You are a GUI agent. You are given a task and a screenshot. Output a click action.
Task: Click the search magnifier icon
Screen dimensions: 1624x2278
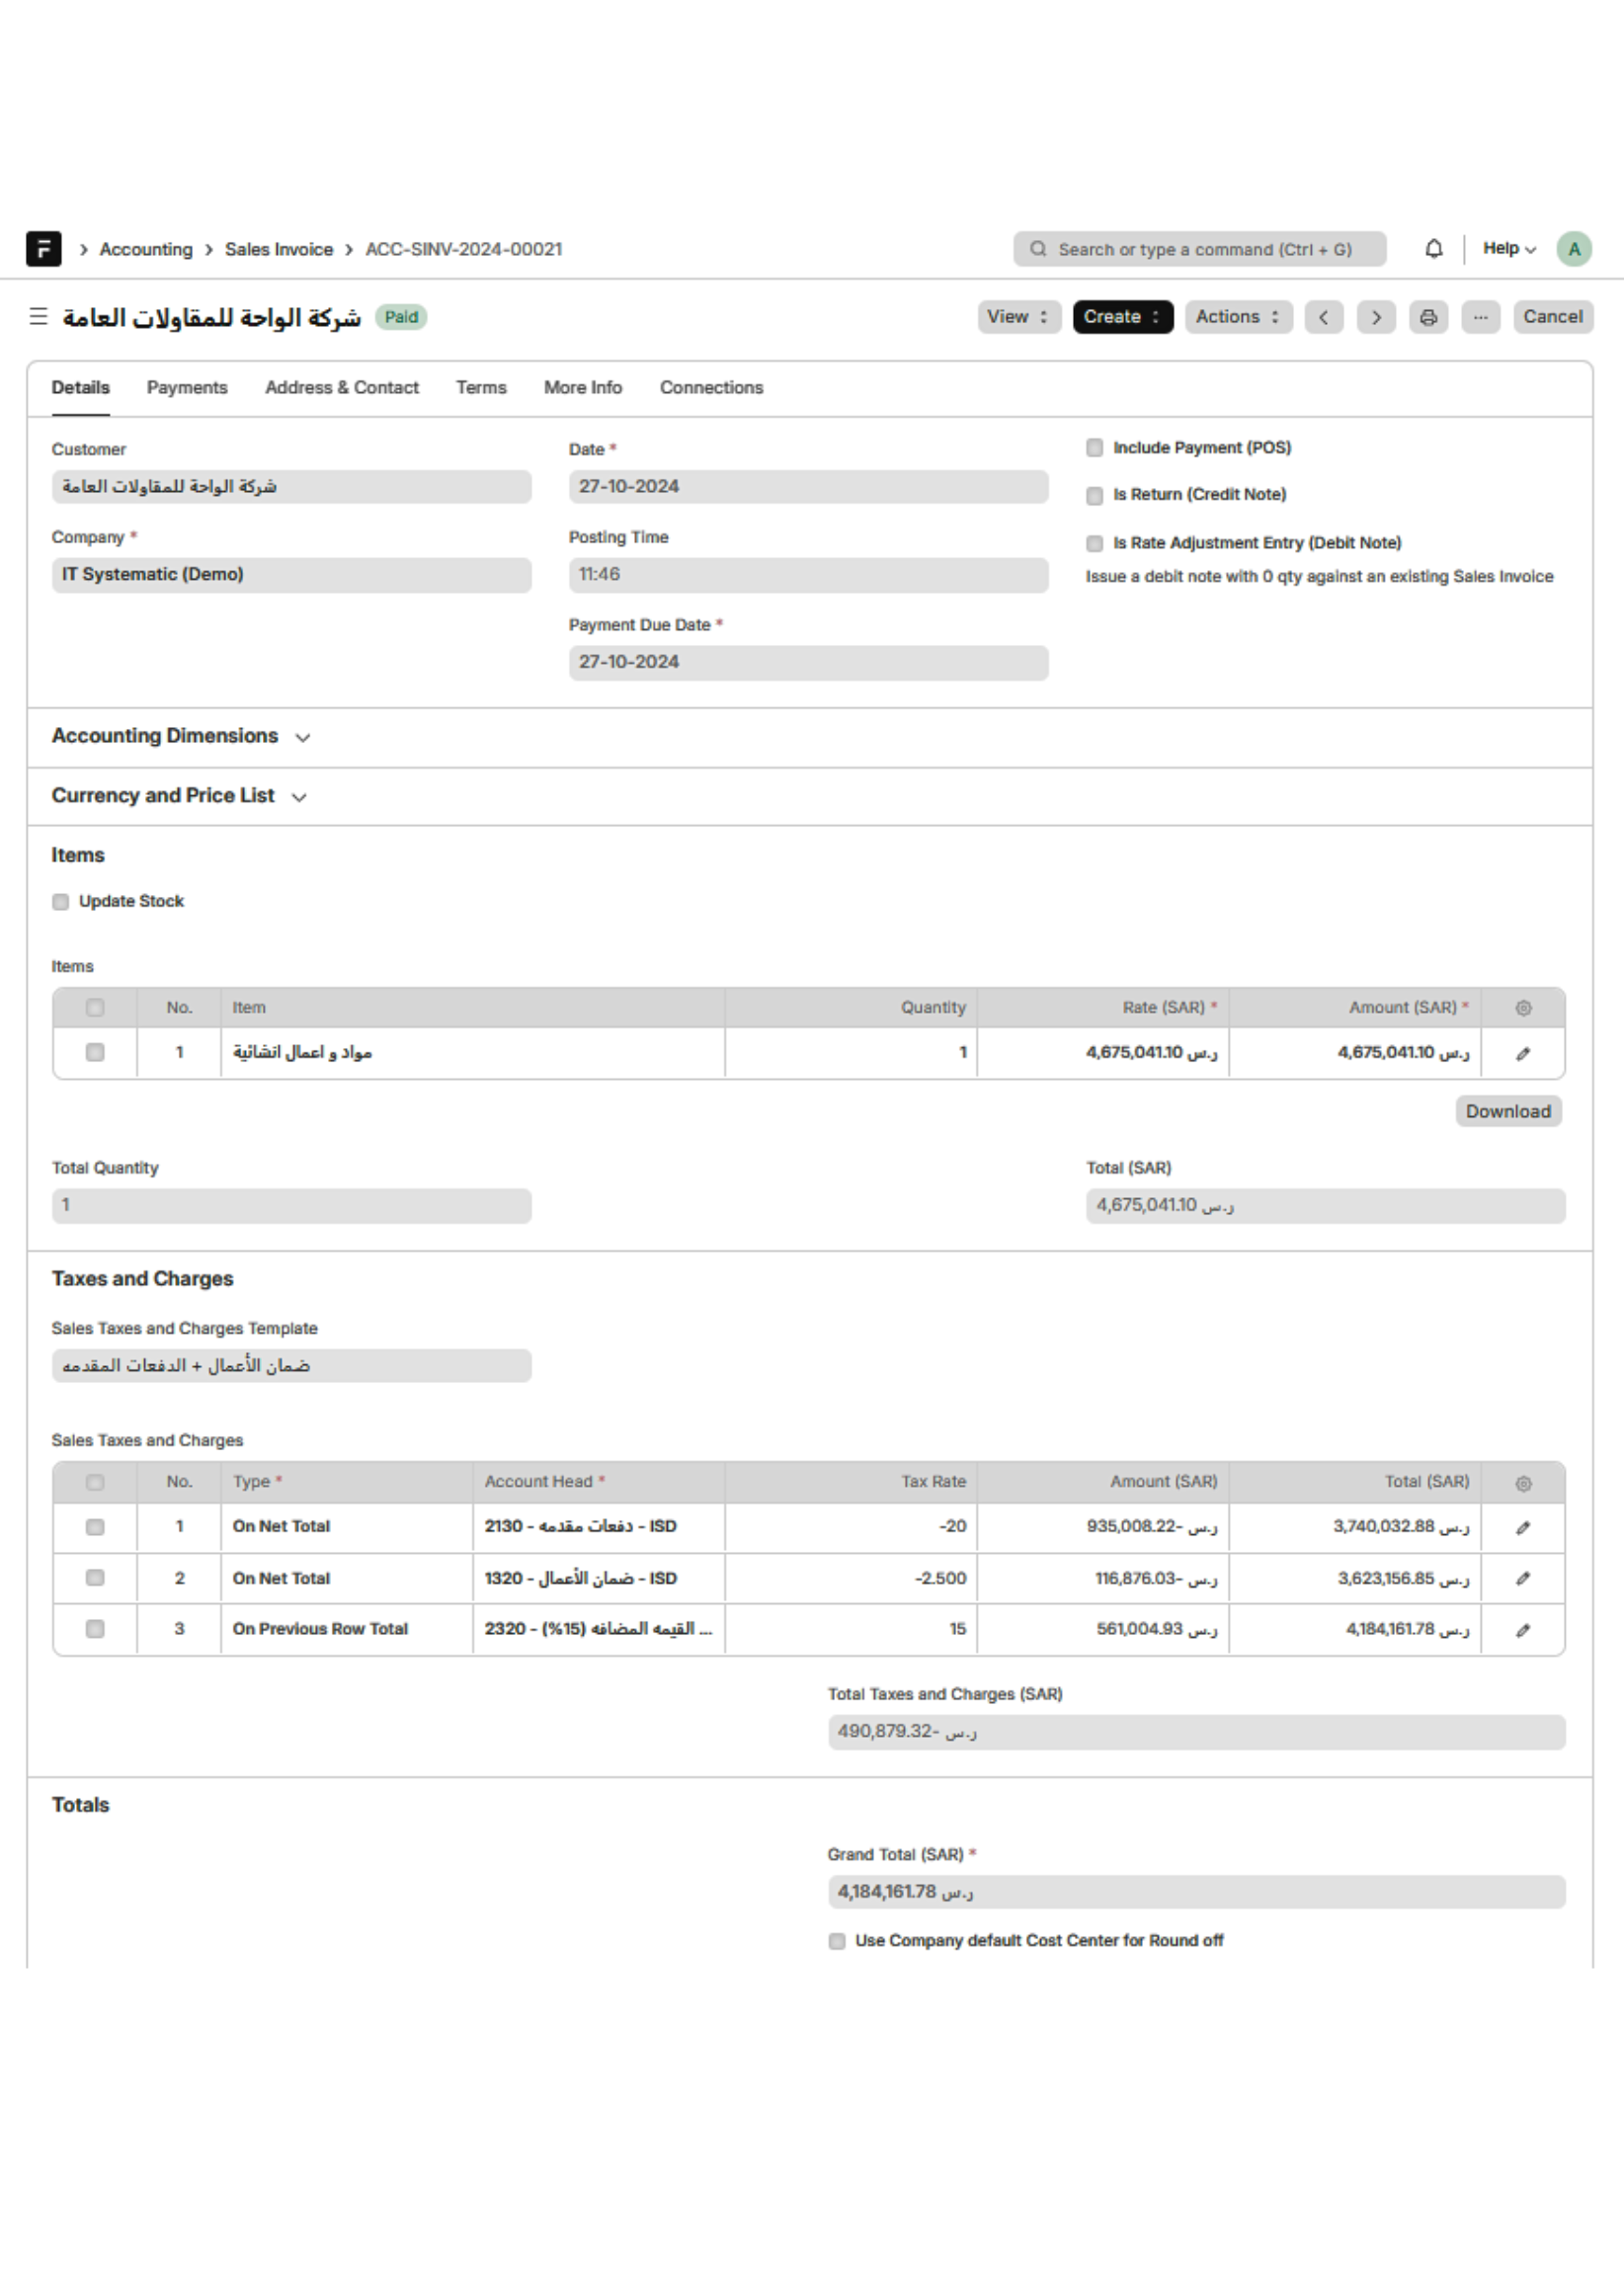pyautogui.click(x=1037, y=248)
